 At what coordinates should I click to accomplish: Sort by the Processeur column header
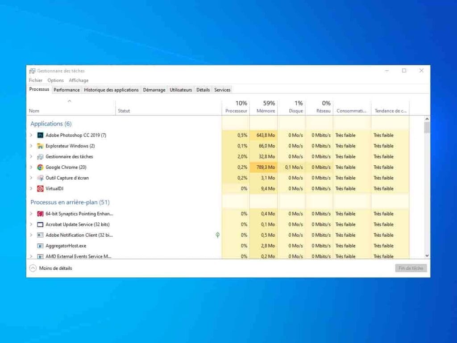(x=236, y=107)
